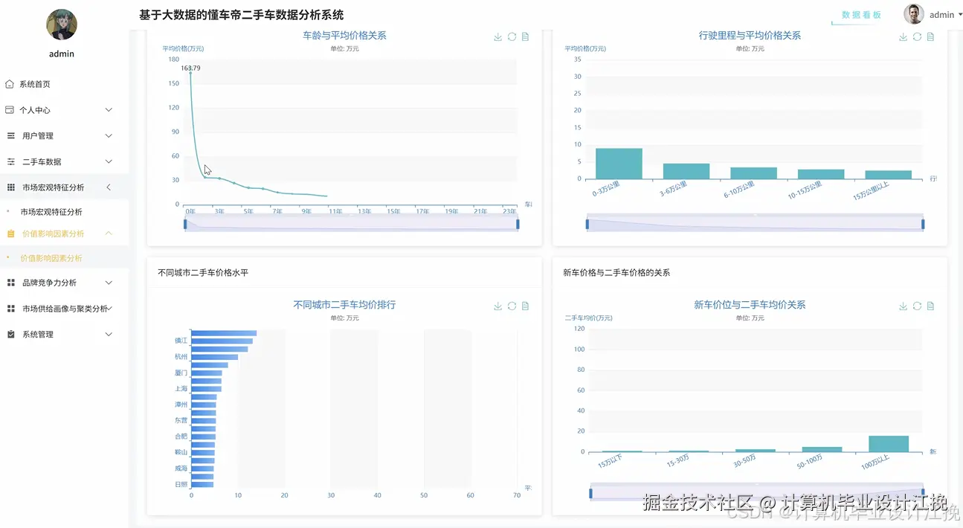Screen dimensions: 963x528
Task: Click the admin avatar in the sidebar
Action: [62, 25]
